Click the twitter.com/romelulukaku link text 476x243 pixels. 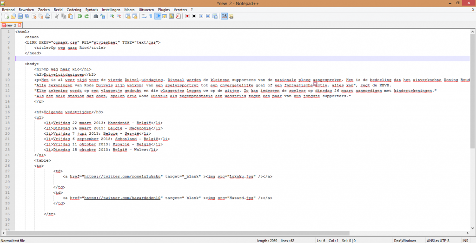(122, 176)
